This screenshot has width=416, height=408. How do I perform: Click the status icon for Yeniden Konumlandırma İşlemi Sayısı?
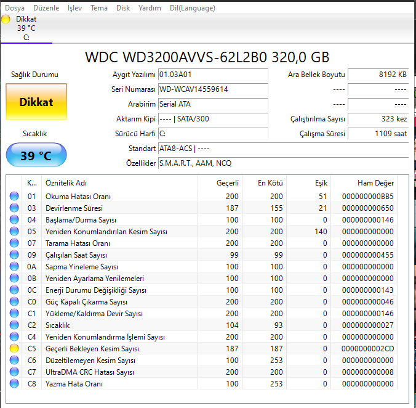(x=14, y=337)
